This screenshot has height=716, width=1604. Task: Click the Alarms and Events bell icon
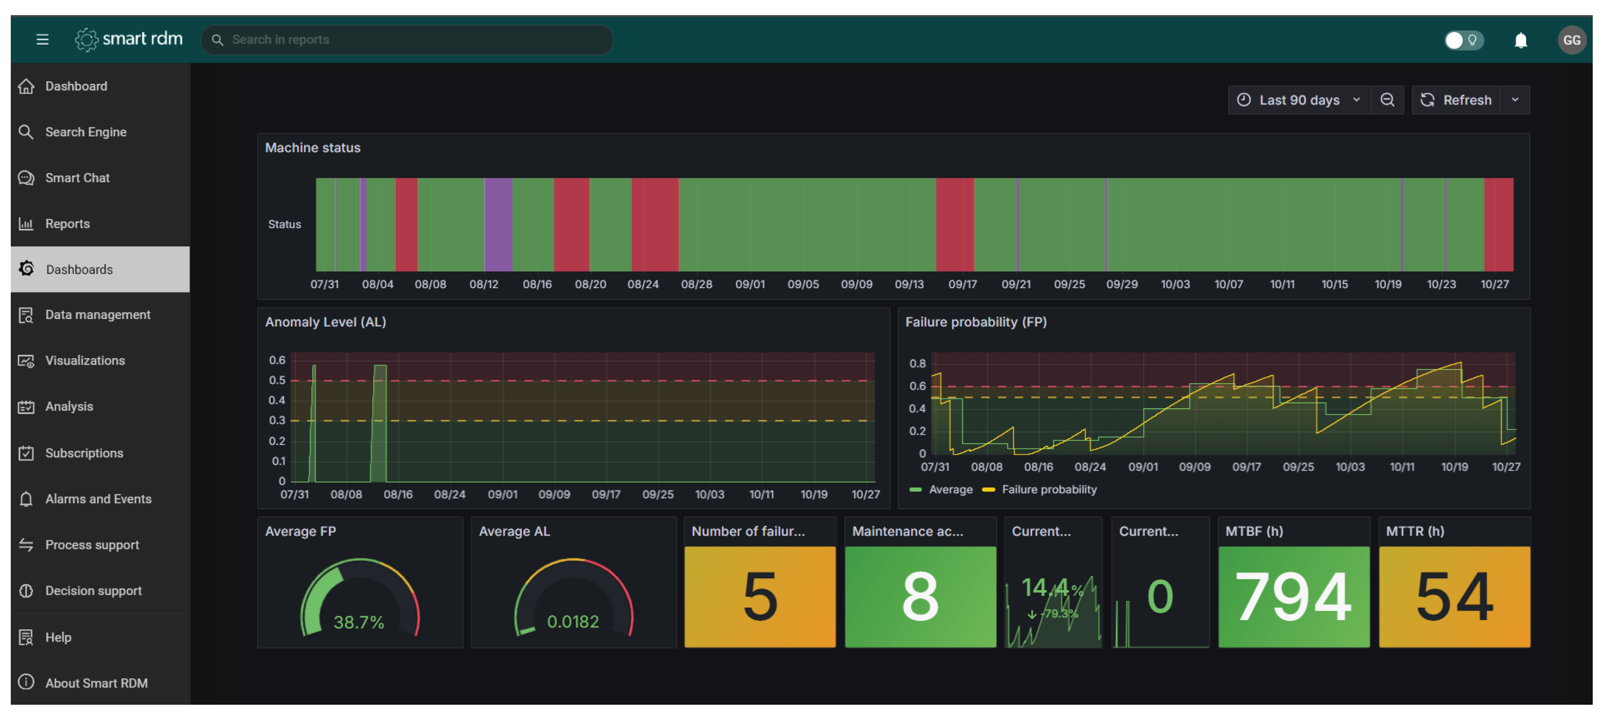coord(25,499)
